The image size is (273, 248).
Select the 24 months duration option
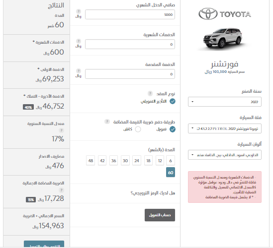tap(137, 161)
